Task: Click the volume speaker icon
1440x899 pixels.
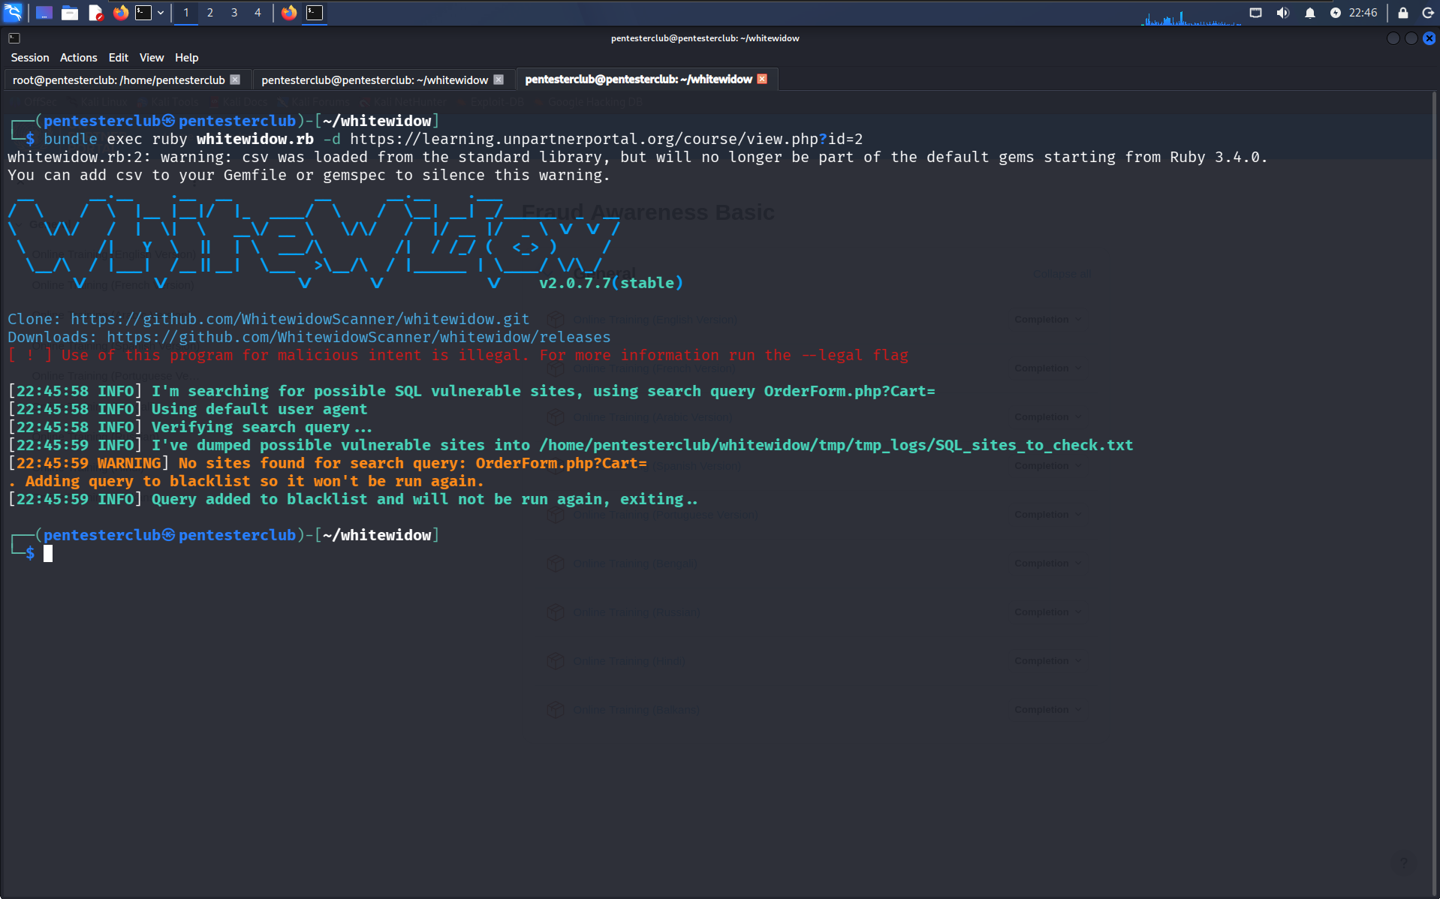Action: (1282, 13)
